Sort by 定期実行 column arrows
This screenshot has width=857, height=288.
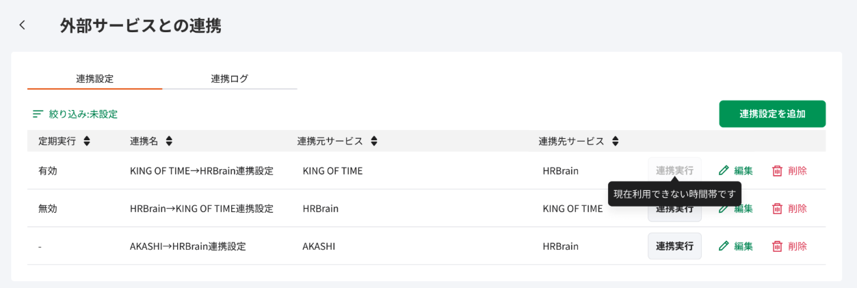click(x=87, y=141)
